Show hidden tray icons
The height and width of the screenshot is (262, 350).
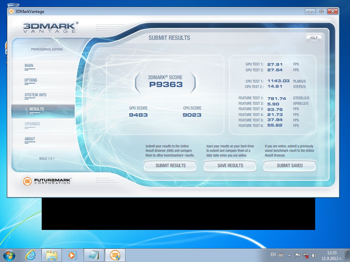click(x=289, y=256)
